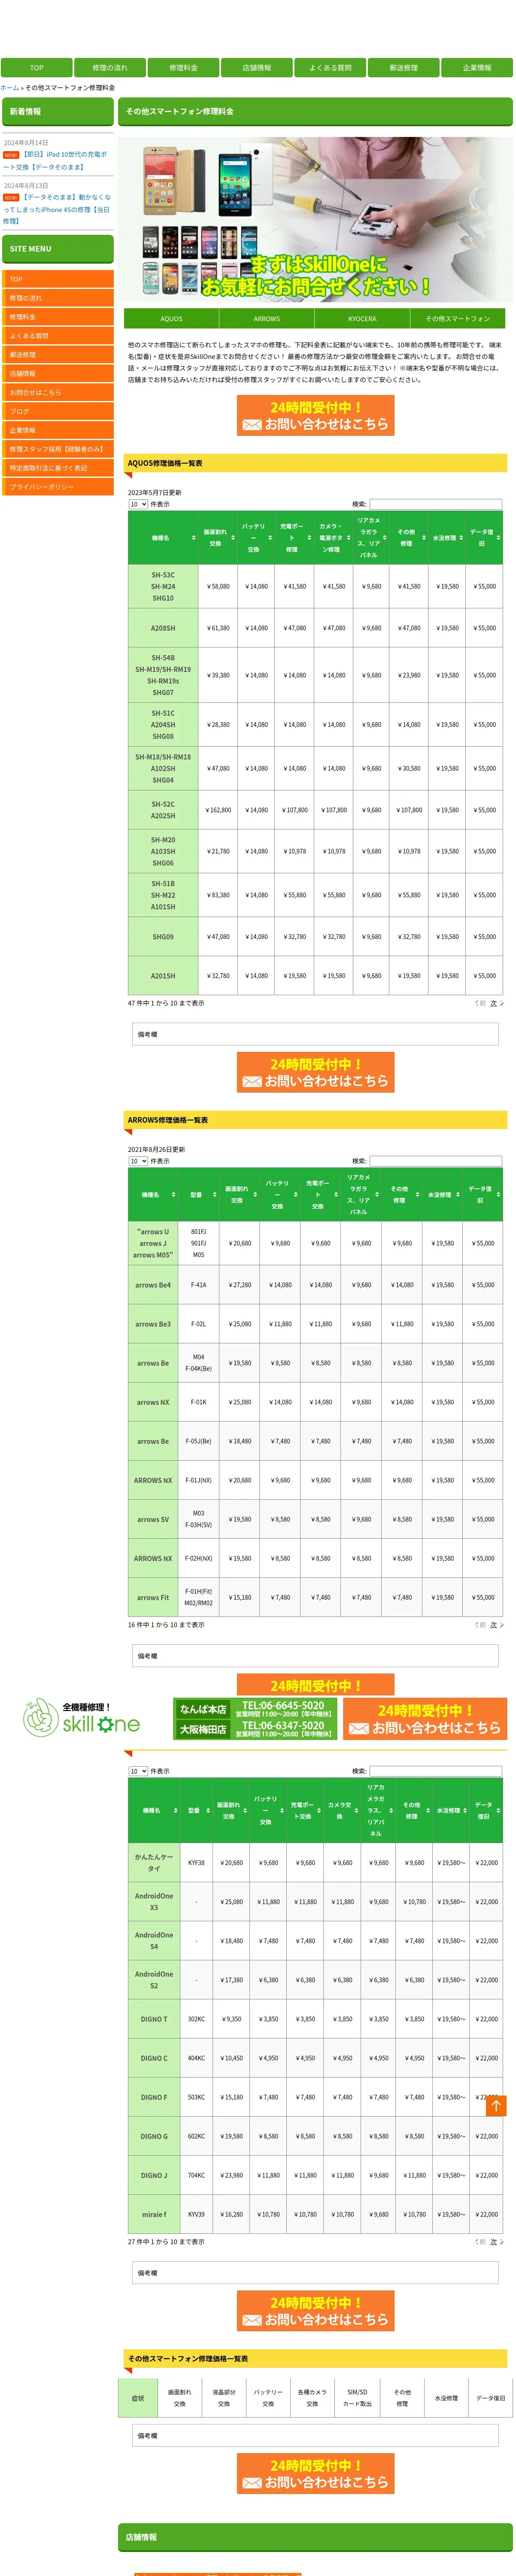Sort ARROWS table by 型番 column arrows
The image size is (516, 2576).
coord(214,1195)
